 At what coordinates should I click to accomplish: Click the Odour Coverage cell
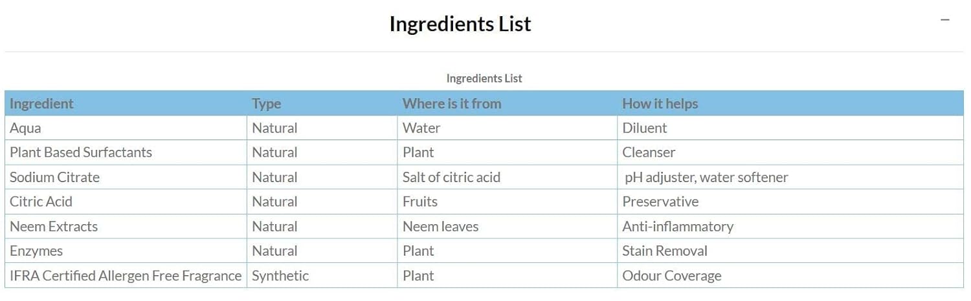[672, 276]
